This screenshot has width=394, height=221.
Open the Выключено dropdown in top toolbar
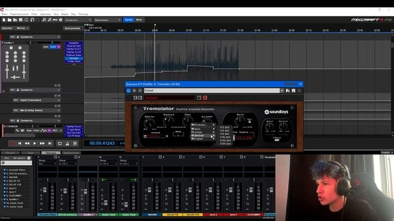coord(108,20)
